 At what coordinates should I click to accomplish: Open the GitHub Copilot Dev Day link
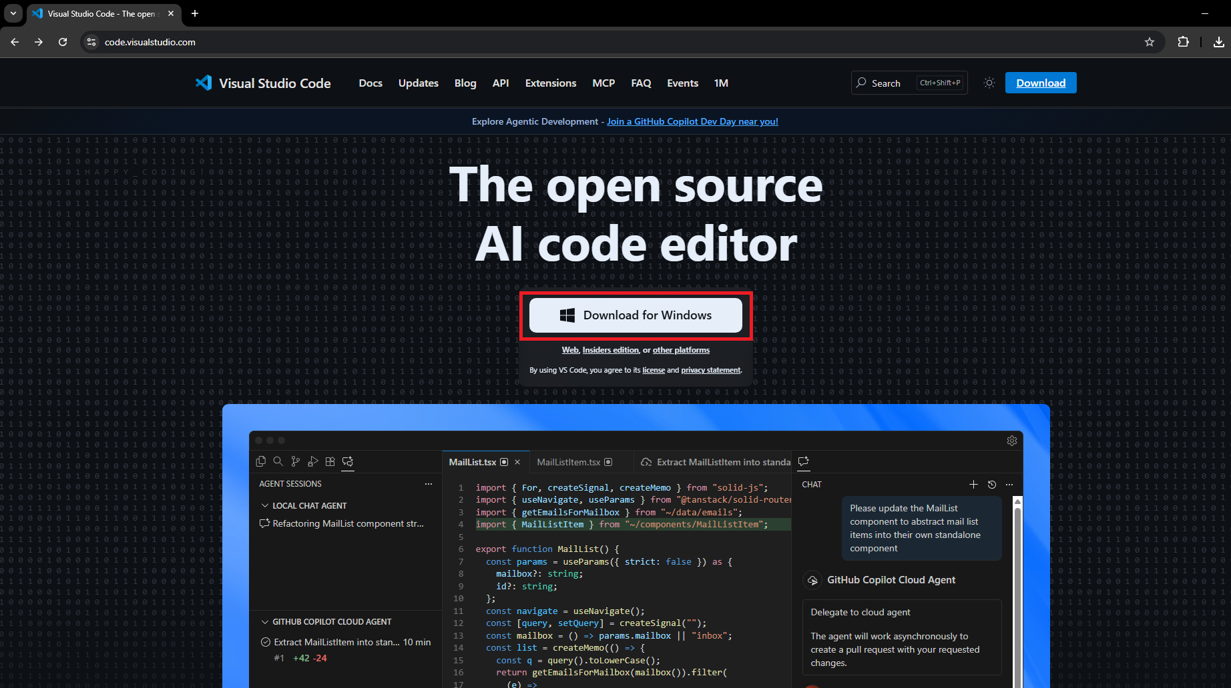pos(692,121)
